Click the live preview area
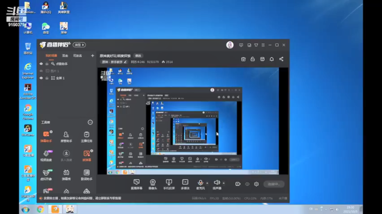This screenshot has width=382, height=214. point(193,121)
